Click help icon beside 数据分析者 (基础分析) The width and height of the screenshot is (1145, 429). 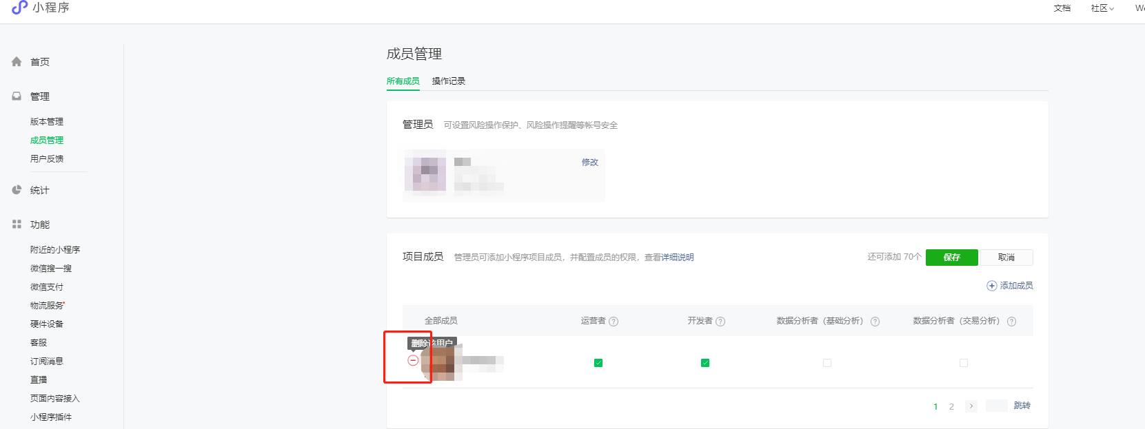point(875,322)
